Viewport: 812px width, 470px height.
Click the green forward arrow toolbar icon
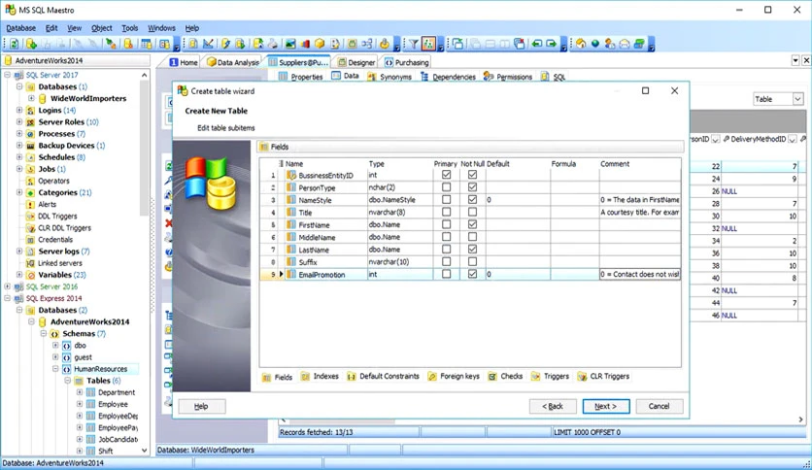click(552, 44)
